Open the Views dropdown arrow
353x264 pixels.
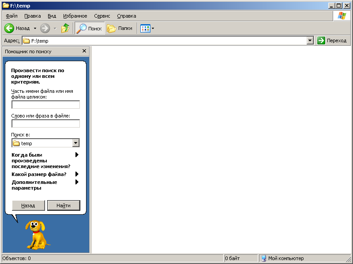[153, 28]
